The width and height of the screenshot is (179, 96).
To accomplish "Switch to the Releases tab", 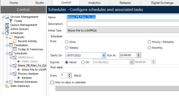I will (x=125, y=3).
